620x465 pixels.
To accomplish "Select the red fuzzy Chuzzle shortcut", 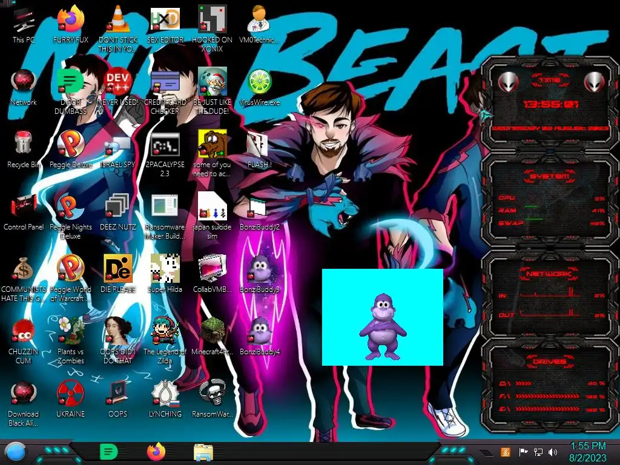I will pyautogui.click(x=24, y=341).
